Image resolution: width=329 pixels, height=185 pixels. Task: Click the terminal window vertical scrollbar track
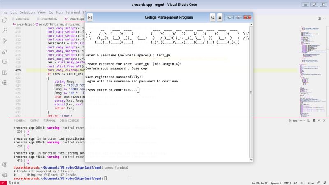(x=251, y=92)
